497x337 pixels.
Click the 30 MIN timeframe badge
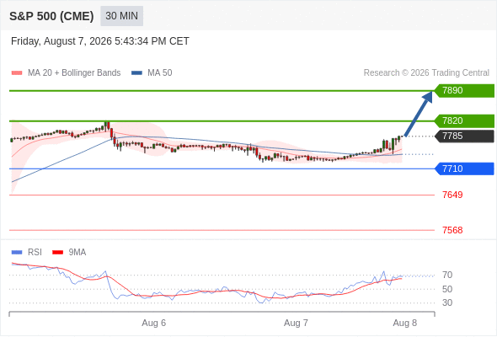pos(121,16)
